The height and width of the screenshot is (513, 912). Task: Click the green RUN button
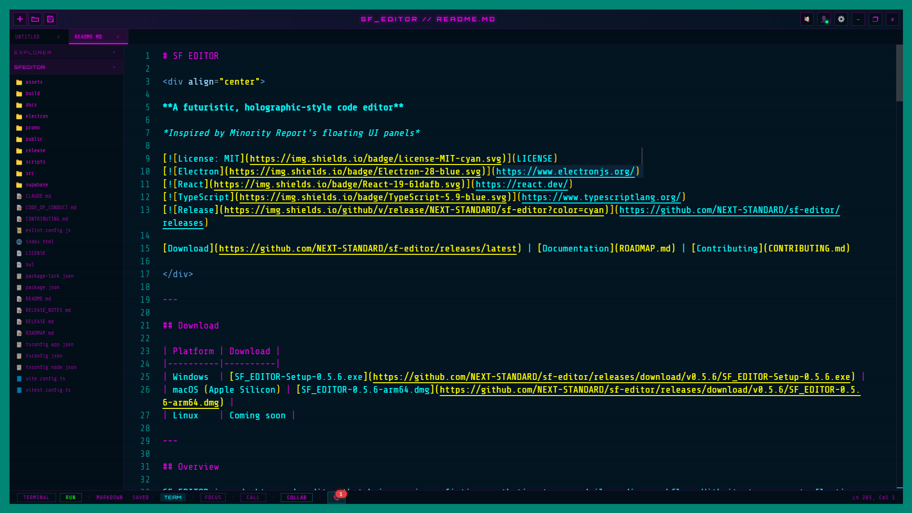click(x=70, y=497)
